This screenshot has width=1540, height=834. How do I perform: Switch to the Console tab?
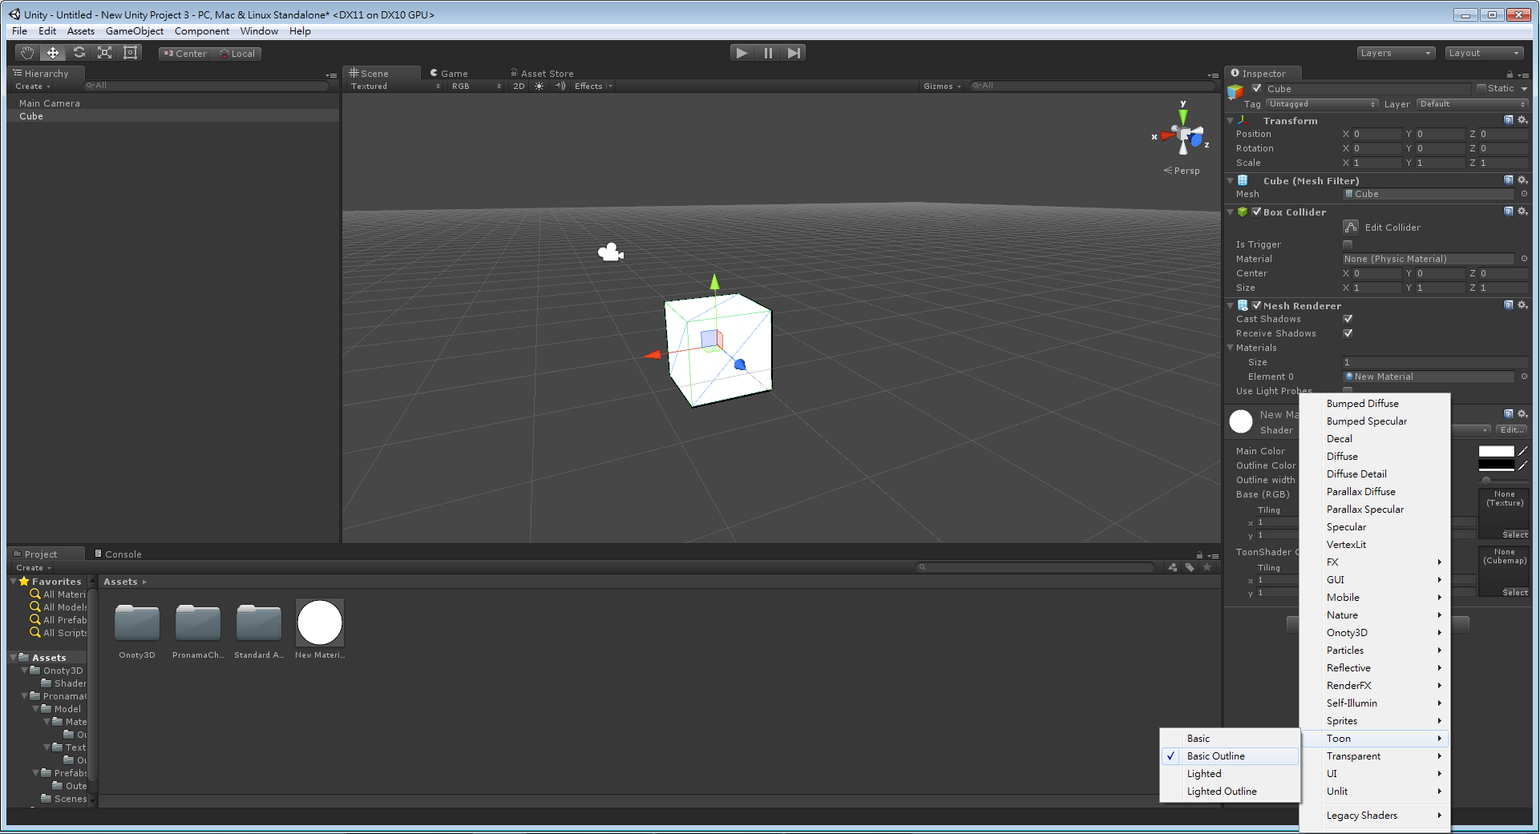118,554
